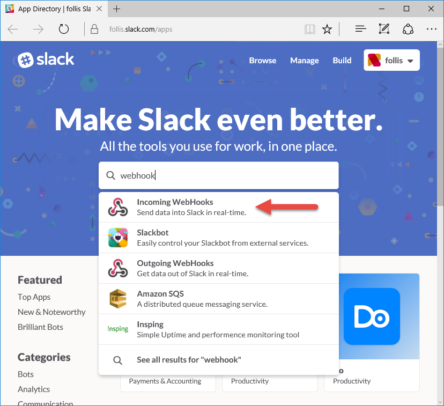Maximize the Edge browser window
The width and height of the screenshot is (444, 406).
click(406, 9)
